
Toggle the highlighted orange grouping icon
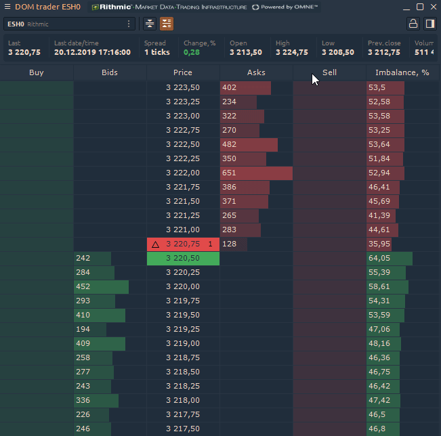tap(167, 24)
